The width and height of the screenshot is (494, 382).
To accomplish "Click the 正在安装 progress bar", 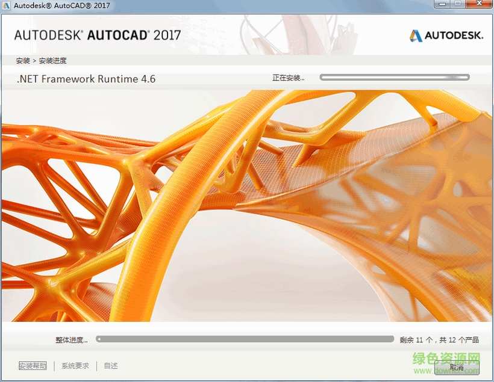I will [394, 77].
